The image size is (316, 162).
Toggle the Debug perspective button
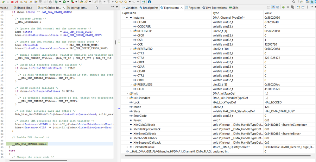312,2
